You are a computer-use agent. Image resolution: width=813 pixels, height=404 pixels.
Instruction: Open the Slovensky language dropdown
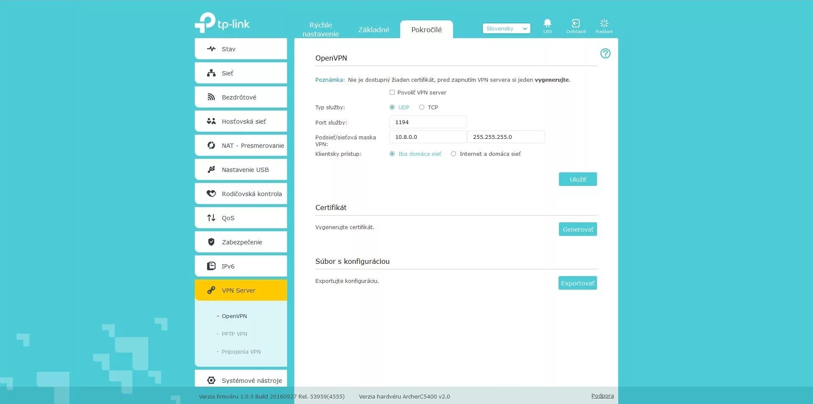(x=506, y=28)
